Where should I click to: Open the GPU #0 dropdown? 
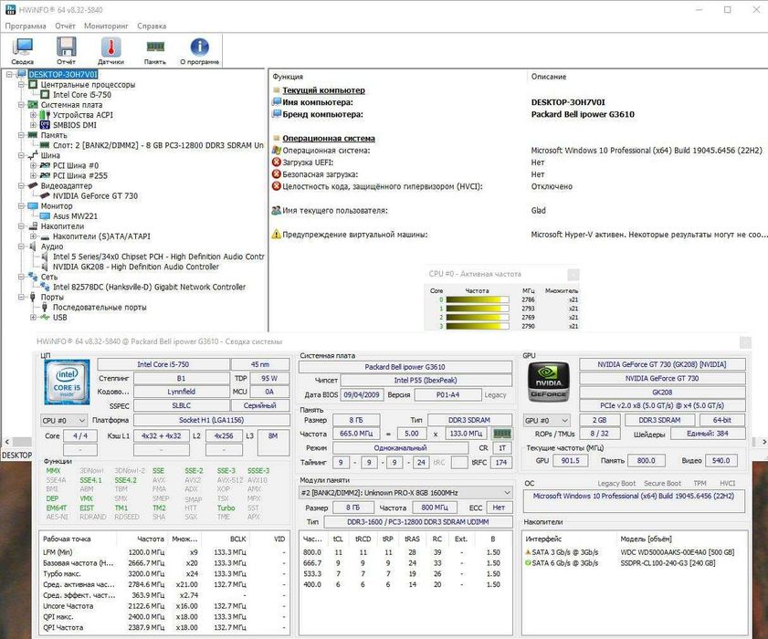[x=547, y=420]
